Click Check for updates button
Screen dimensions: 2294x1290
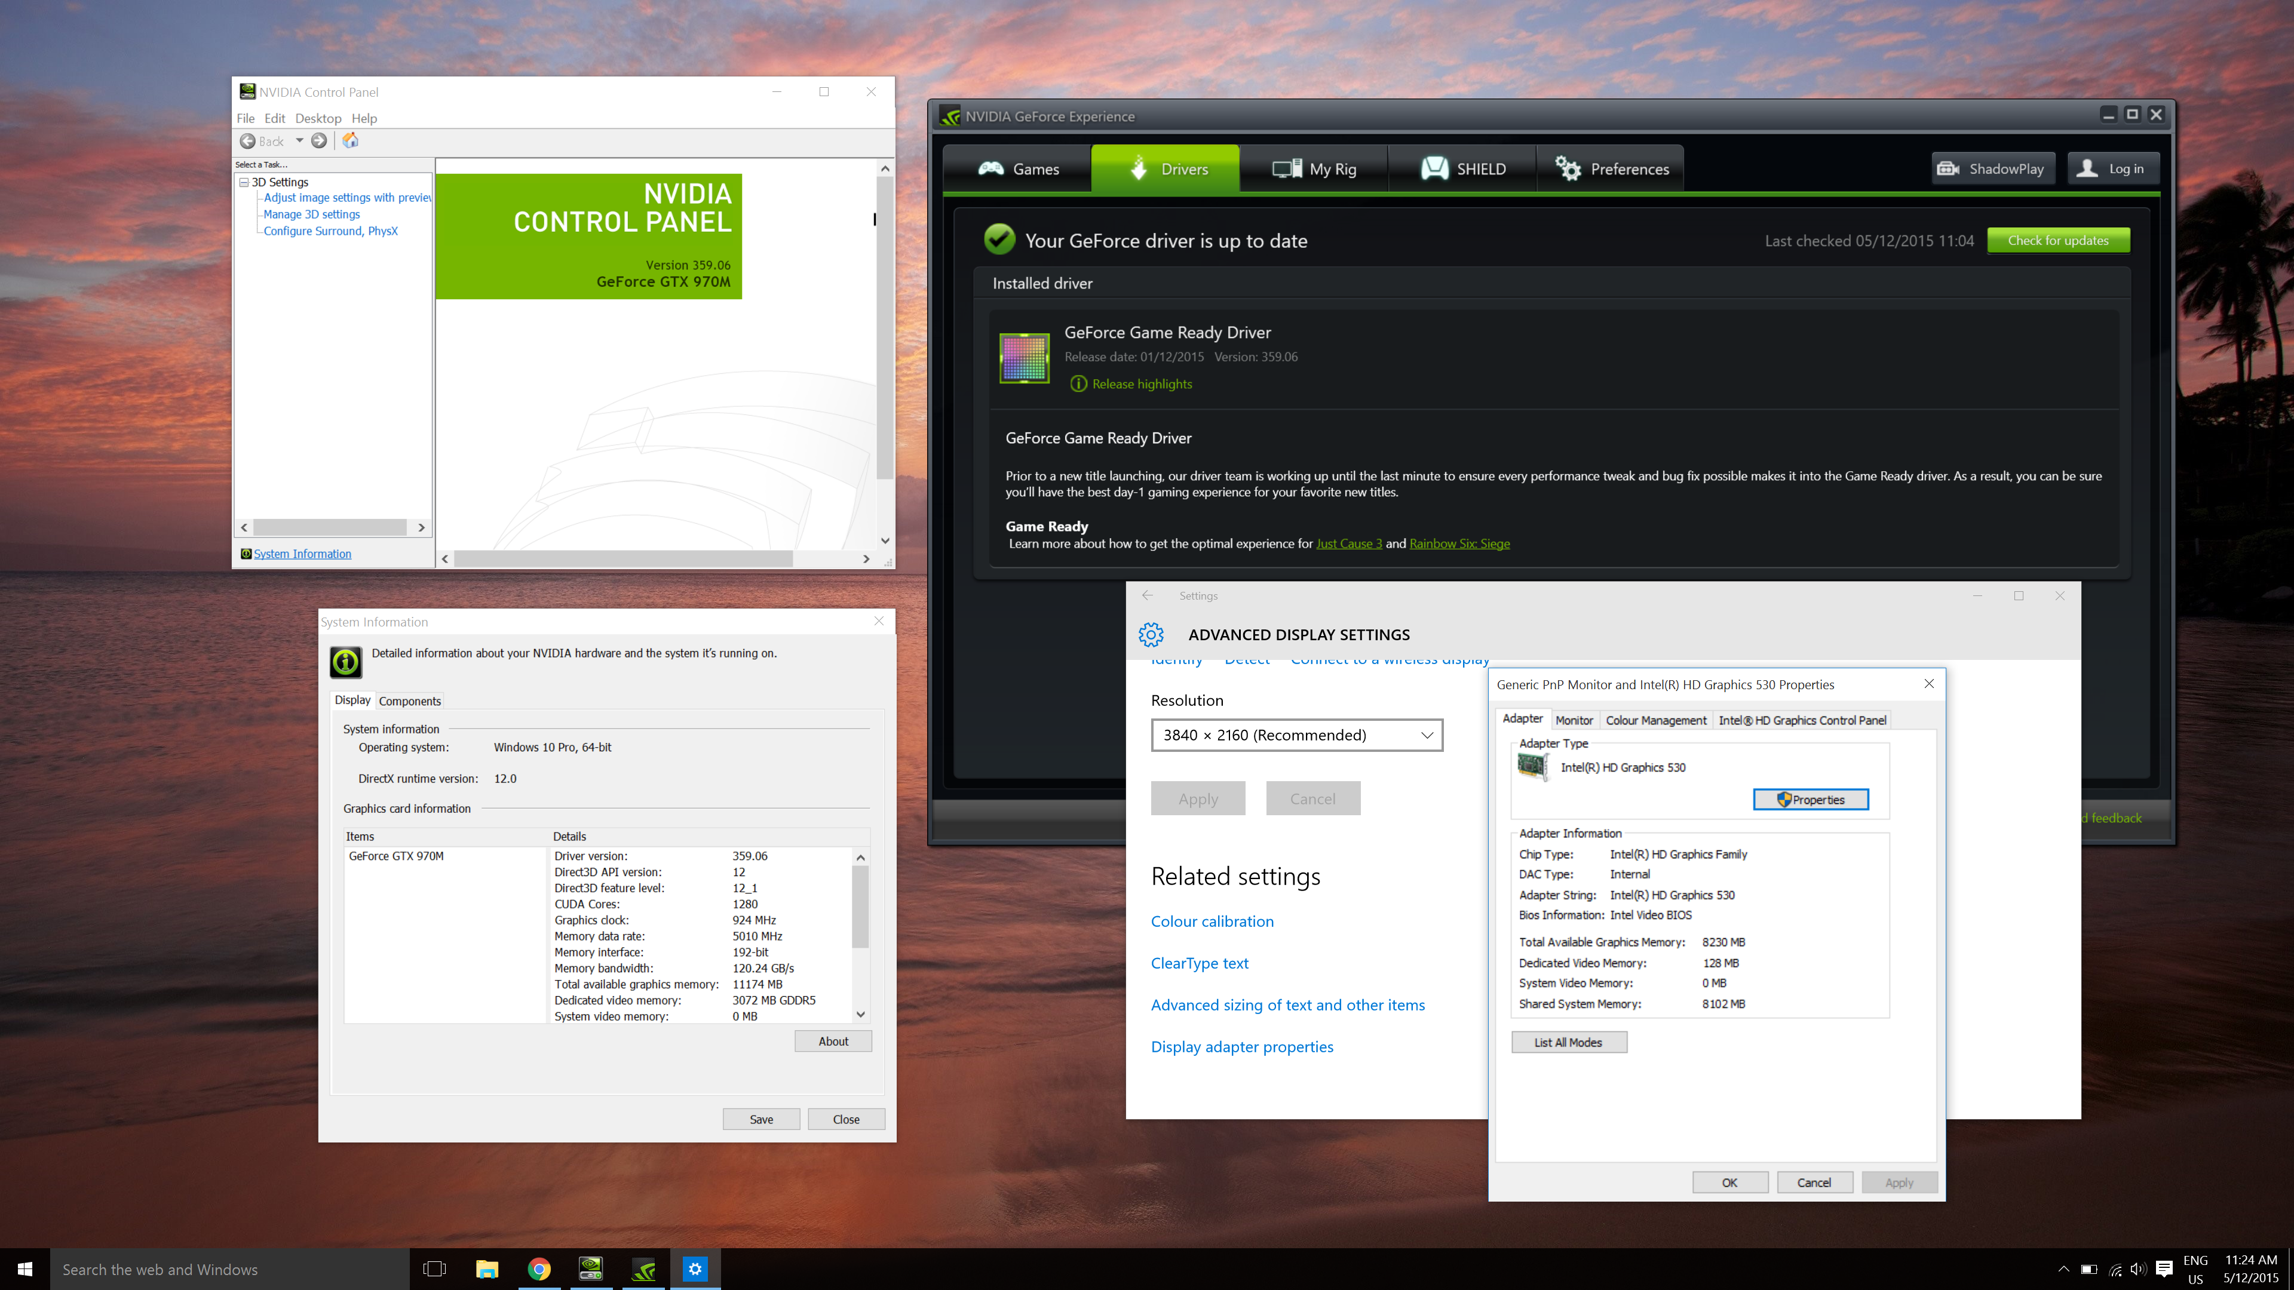pos(2058,240)
